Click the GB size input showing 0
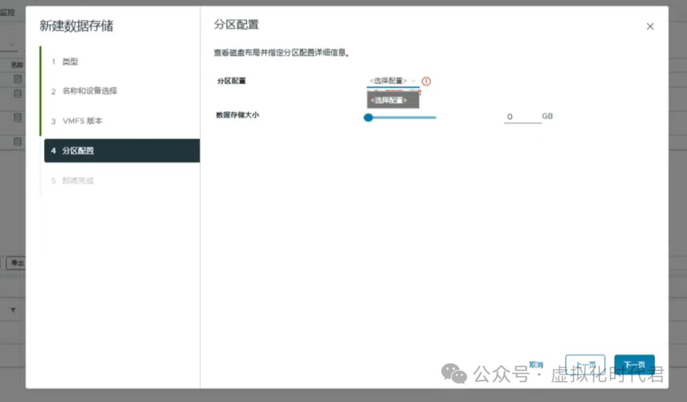Viewport: 687px width, 402px height. (x=523, y=116)
